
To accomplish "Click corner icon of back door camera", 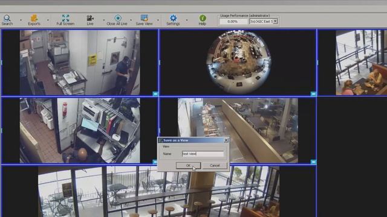I will pos(155,94).
